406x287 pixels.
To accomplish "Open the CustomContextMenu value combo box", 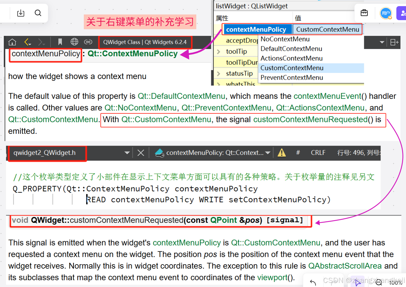I will point(328,29).
